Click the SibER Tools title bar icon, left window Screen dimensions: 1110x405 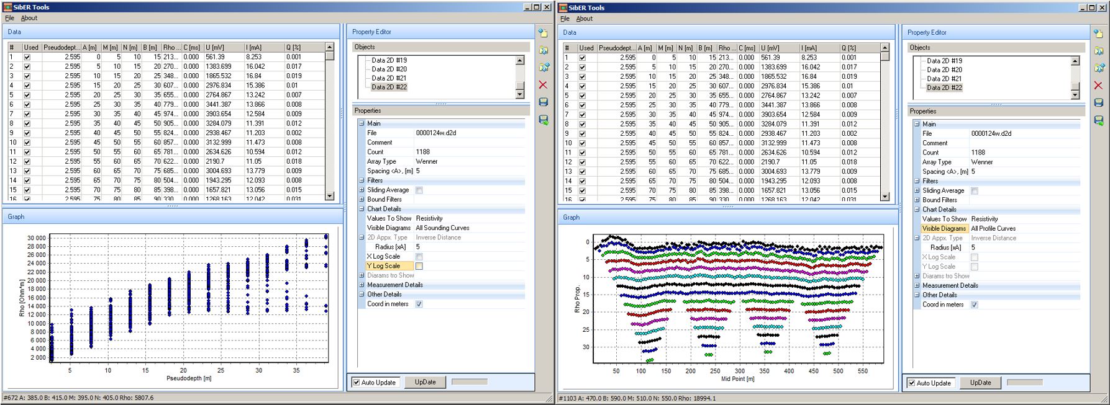[7, 7]
